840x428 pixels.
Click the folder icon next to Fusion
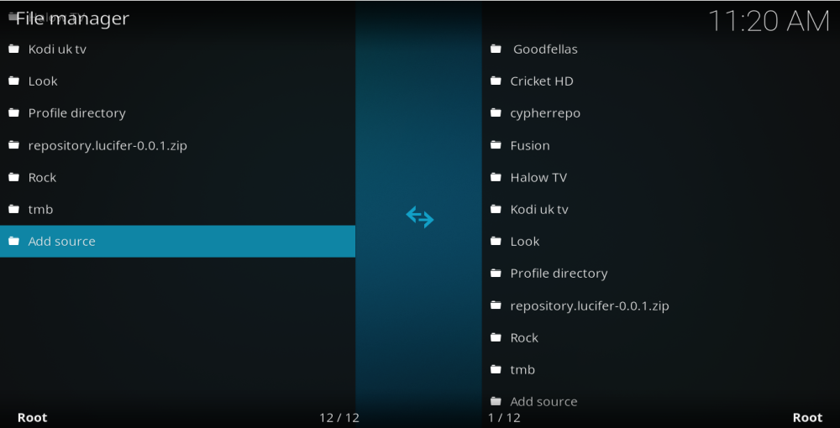pos(496,145)
